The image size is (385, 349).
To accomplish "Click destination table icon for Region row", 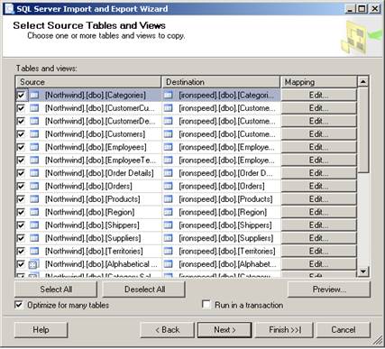I will click(x=169, y=212).
